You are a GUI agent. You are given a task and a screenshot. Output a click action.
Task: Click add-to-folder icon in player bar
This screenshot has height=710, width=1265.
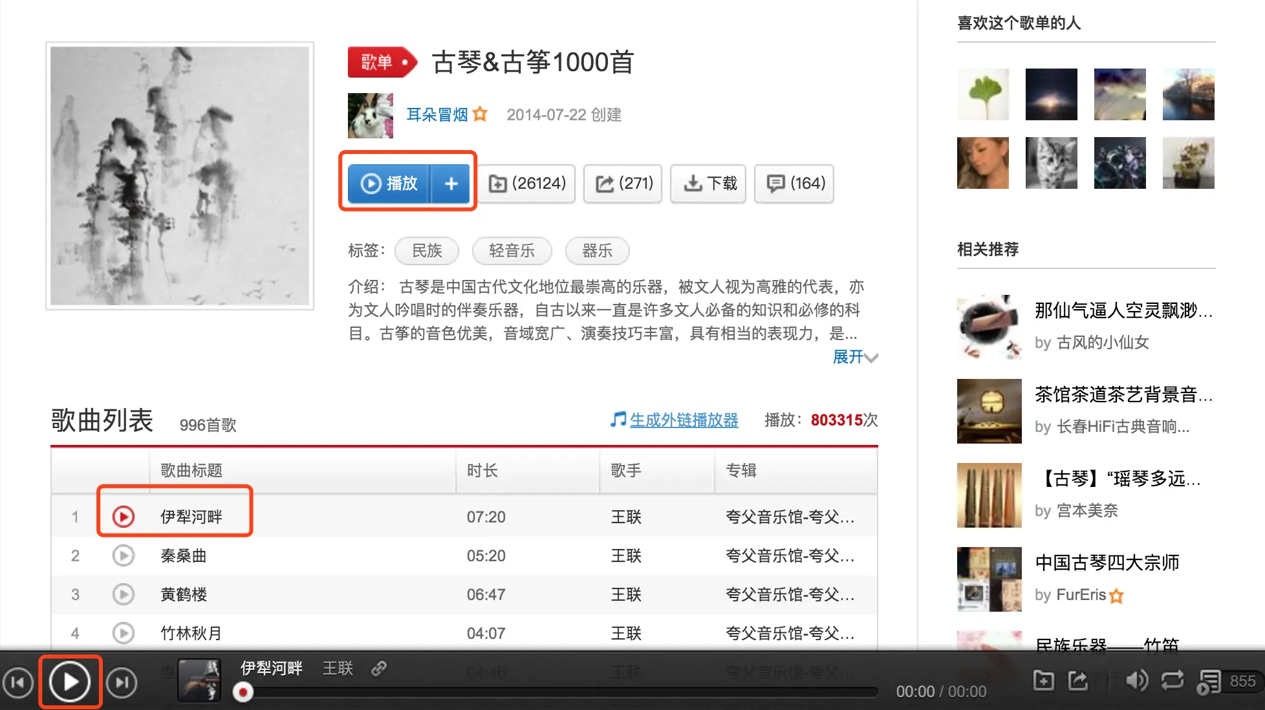(1043, 680)
